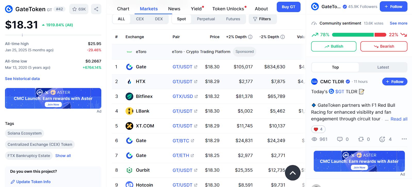Click Update Token Info link
The image size is (412, 187).
(30, 182)
